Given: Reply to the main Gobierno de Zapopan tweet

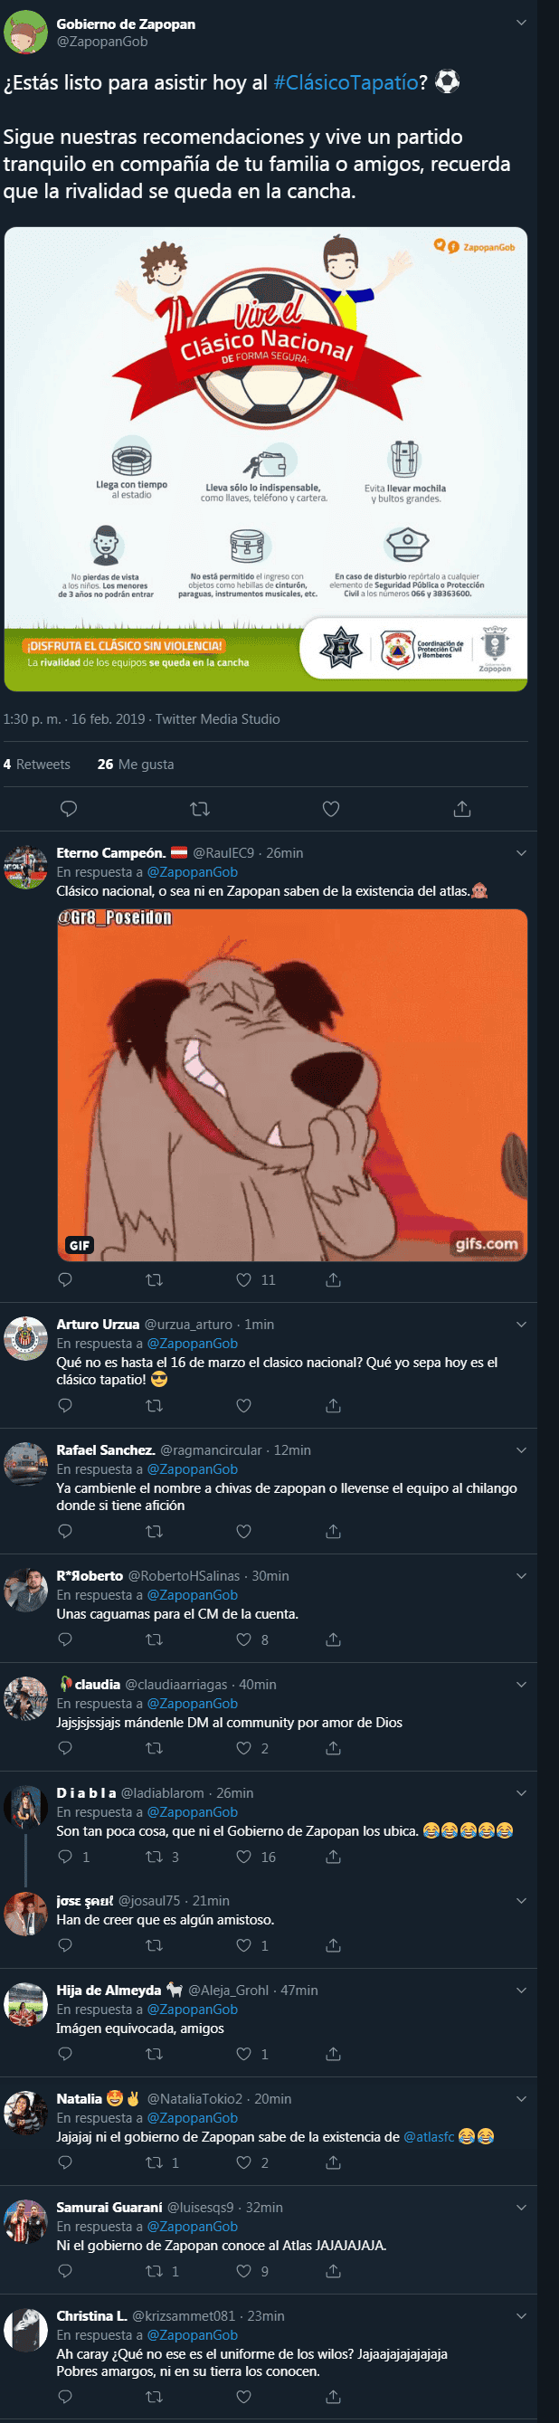Looking at the screenshot, I should coord(69,809).
